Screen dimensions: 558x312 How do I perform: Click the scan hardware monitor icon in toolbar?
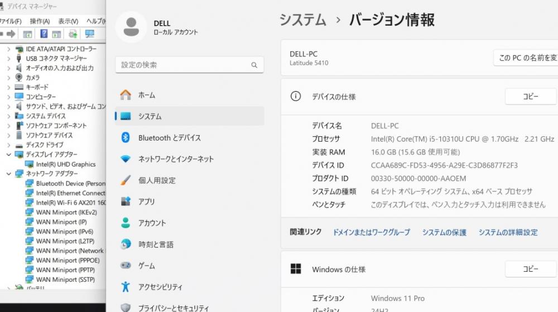(89, 34)
